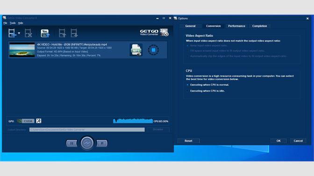Move selected video up in the list

point(62,33)
